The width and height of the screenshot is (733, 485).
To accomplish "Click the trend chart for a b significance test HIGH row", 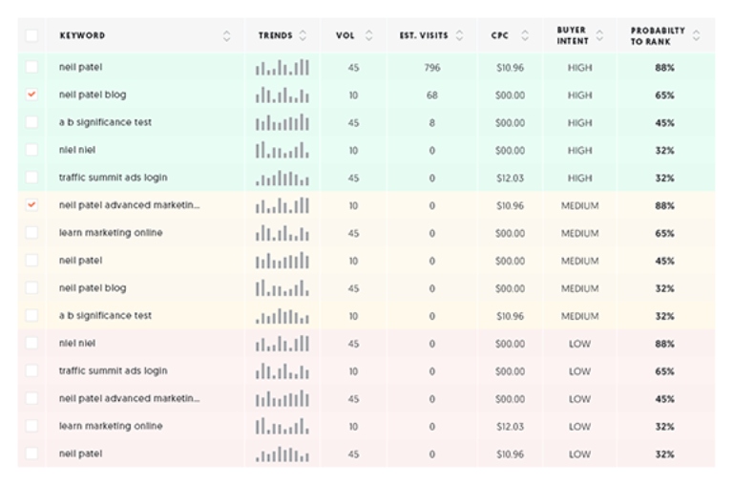I will pyautogui.click(x=282, y=122).
